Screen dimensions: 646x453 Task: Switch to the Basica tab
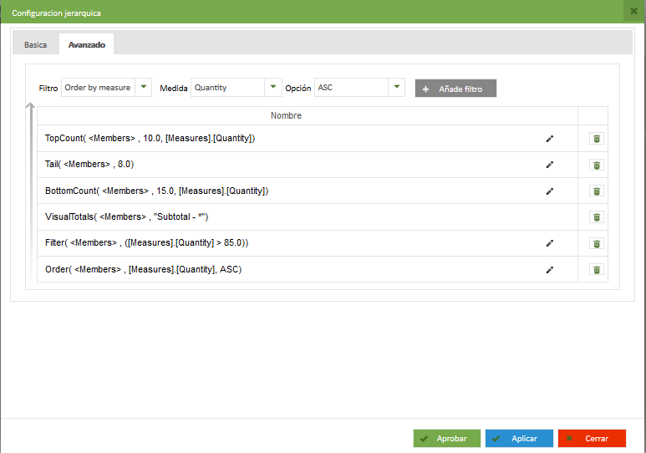[x=36, y=44]
